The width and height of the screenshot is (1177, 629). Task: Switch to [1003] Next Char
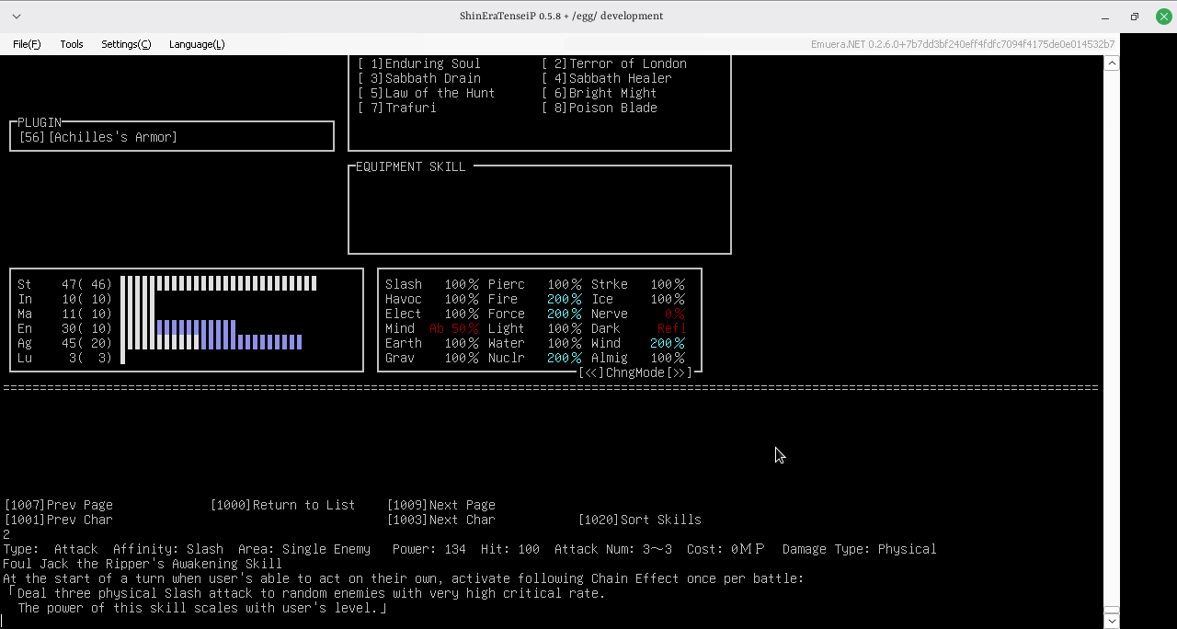click(x=440, y=520)
